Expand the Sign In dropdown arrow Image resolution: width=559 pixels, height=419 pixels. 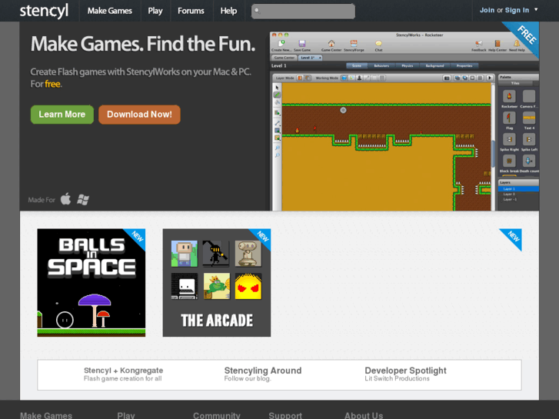coord(536,10)
